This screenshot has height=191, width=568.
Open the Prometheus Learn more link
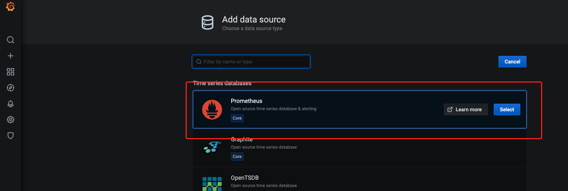466,109
